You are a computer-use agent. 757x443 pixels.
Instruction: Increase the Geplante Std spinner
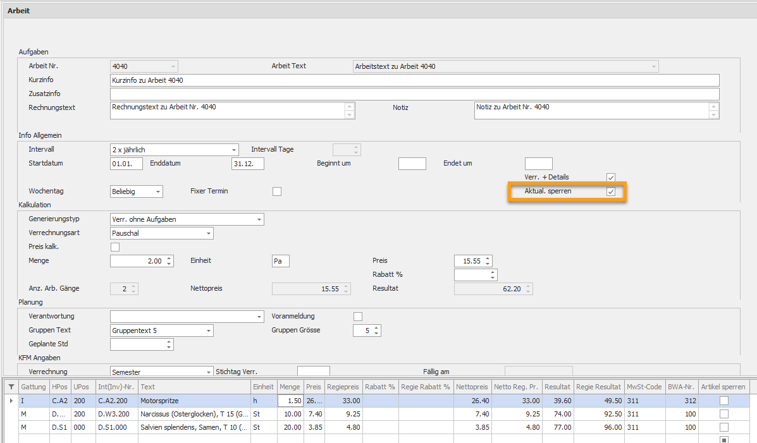[x=169, y=342]
